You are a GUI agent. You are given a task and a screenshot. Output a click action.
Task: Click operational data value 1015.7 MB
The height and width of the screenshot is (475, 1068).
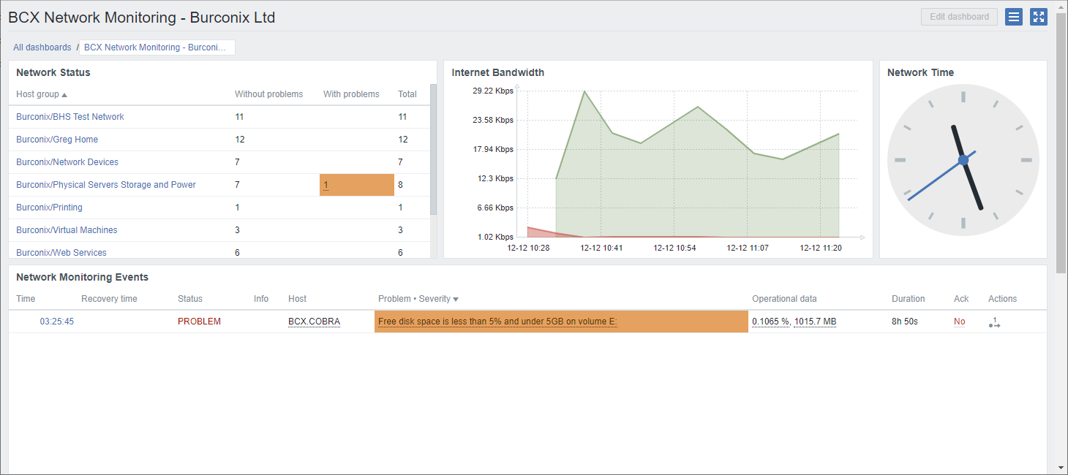[x=815, y=322]
